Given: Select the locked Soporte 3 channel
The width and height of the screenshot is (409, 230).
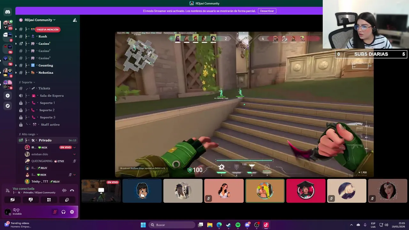Looking at the screenshot, I should (47, 117).
